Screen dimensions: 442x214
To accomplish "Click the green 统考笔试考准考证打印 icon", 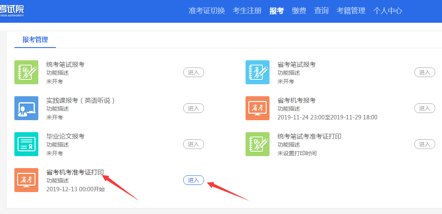I will pos(258,144).
